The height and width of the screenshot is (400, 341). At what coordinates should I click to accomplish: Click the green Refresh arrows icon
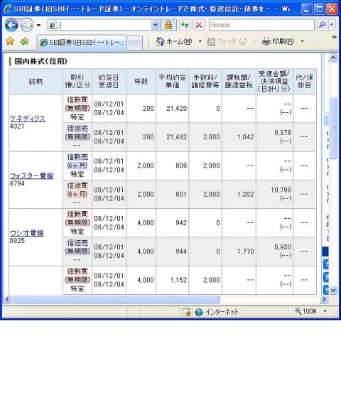[185, 25]
